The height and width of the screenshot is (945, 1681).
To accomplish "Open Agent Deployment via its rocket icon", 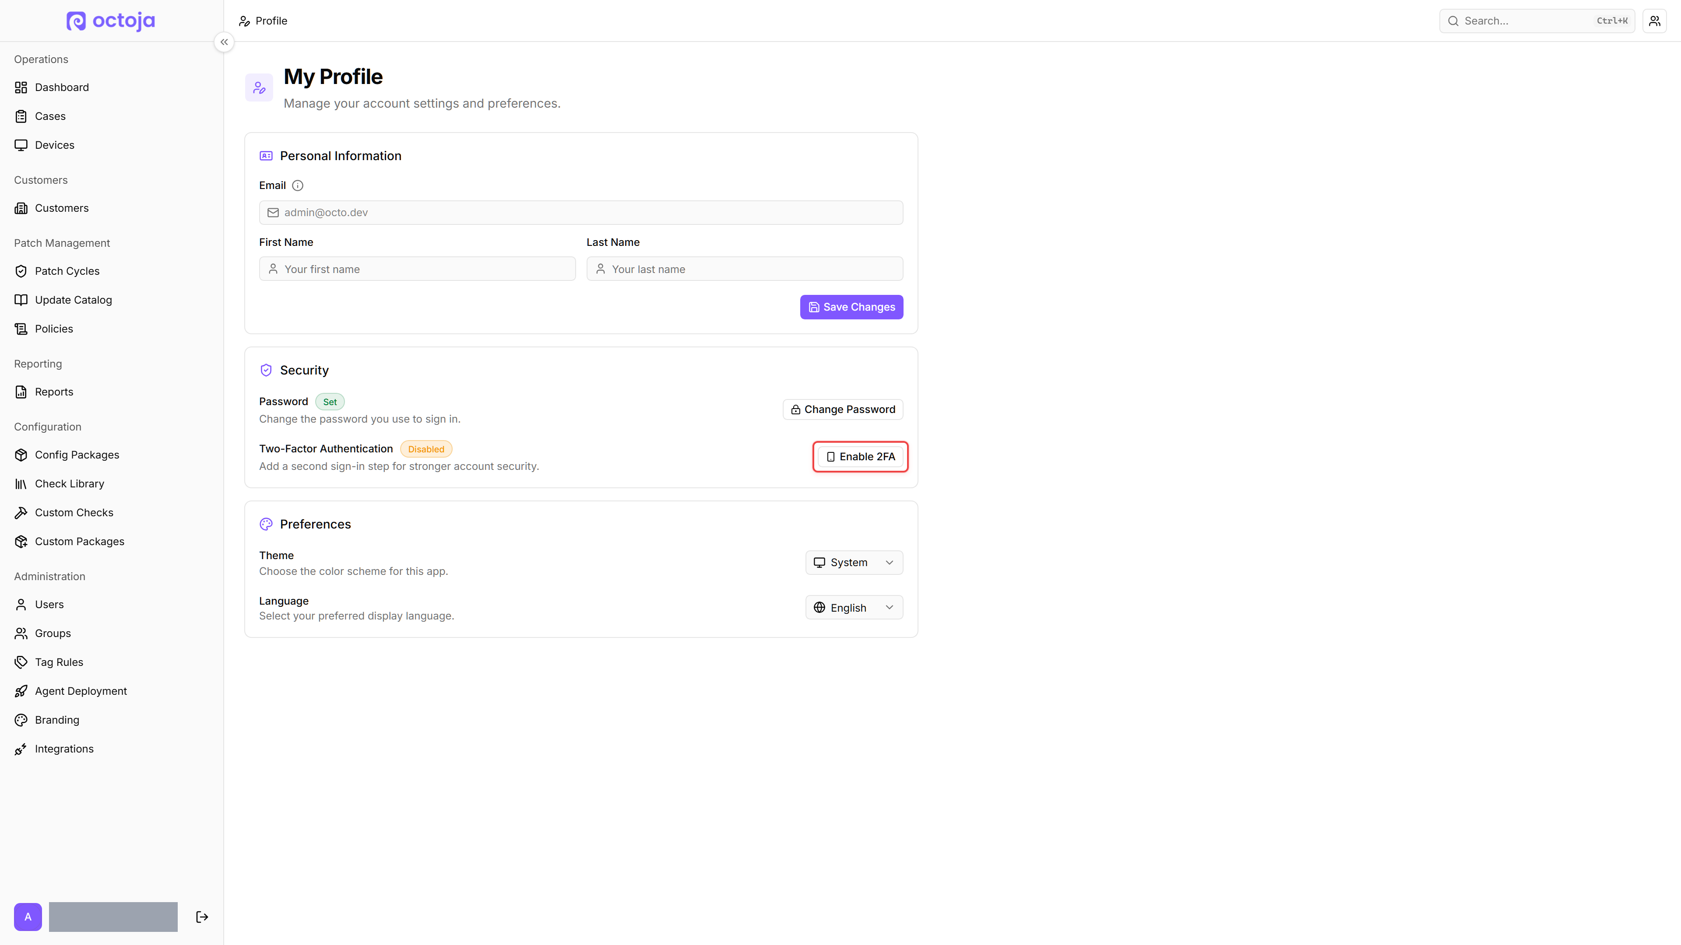I will pos(21,691).
